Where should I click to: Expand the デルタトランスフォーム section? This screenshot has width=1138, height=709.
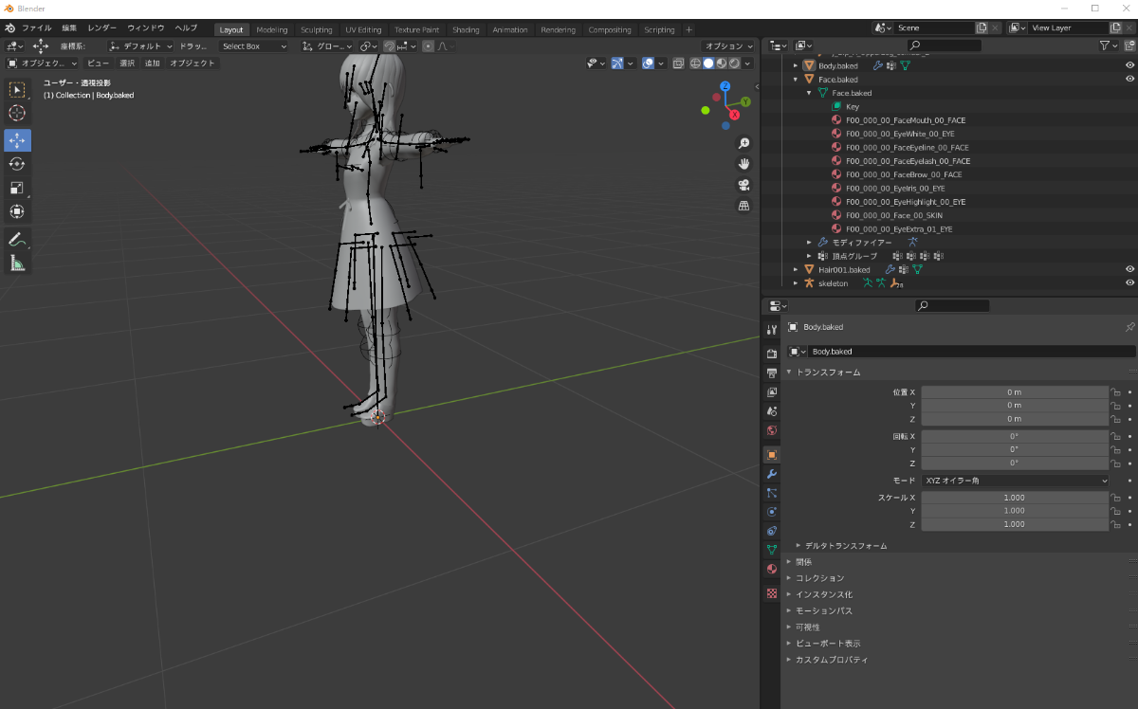pyautogui.click(x=844, y=546)
